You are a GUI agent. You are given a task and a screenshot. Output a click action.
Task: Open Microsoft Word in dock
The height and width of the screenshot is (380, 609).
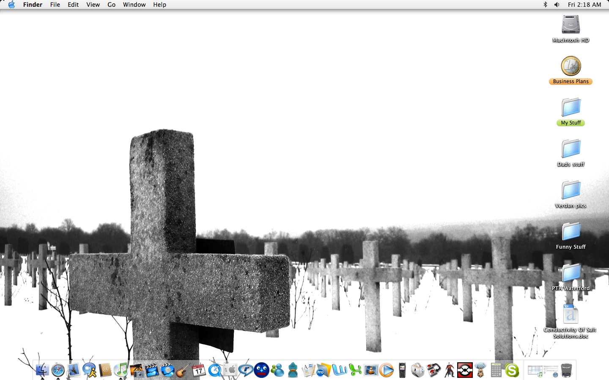pos(340,370)
